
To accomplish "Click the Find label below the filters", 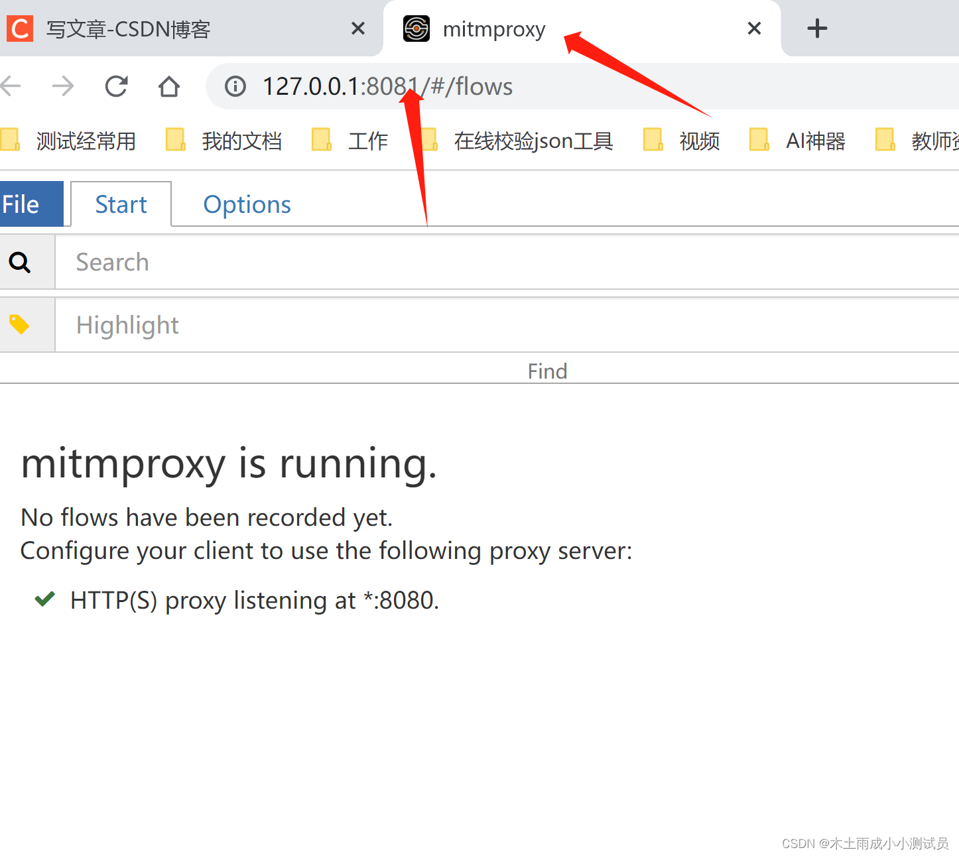I will coord(547,371).
